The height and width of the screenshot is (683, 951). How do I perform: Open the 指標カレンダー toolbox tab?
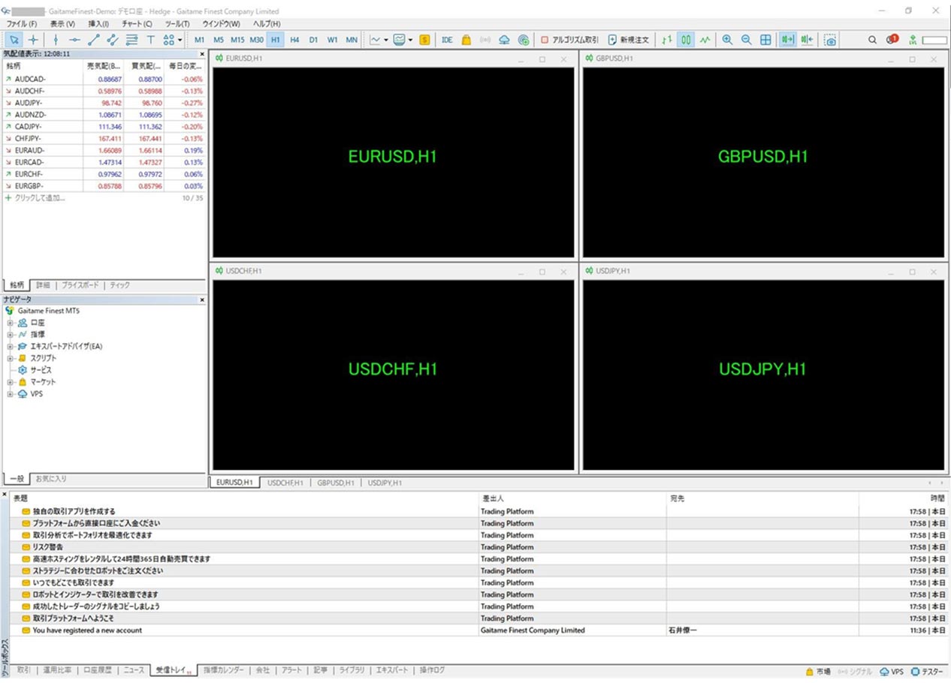click(225, 669)
